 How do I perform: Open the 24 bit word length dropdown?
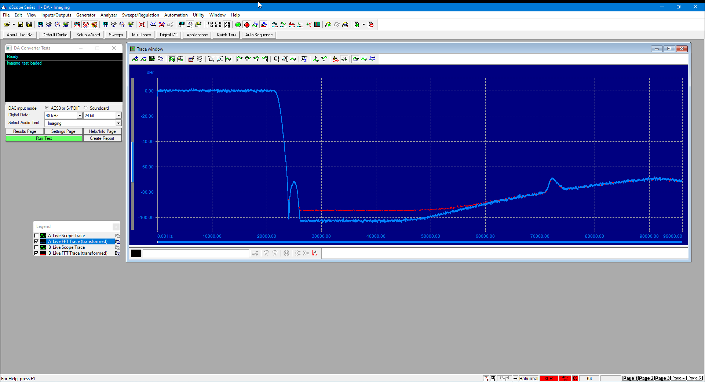118,116
